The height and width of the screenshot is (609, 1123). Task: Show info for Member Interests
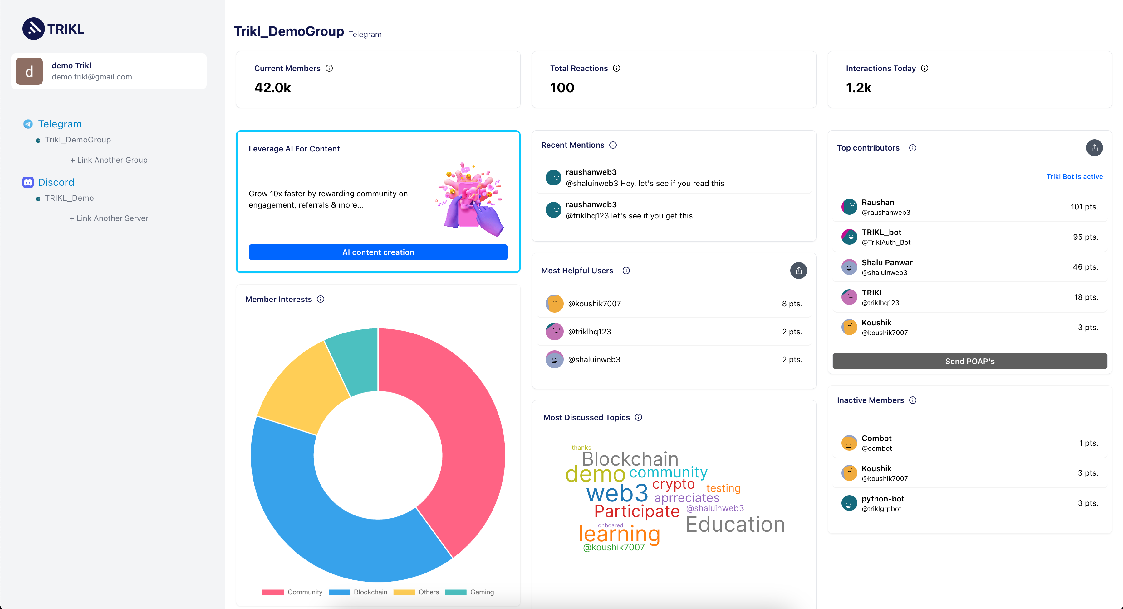(x=321, y=299)
